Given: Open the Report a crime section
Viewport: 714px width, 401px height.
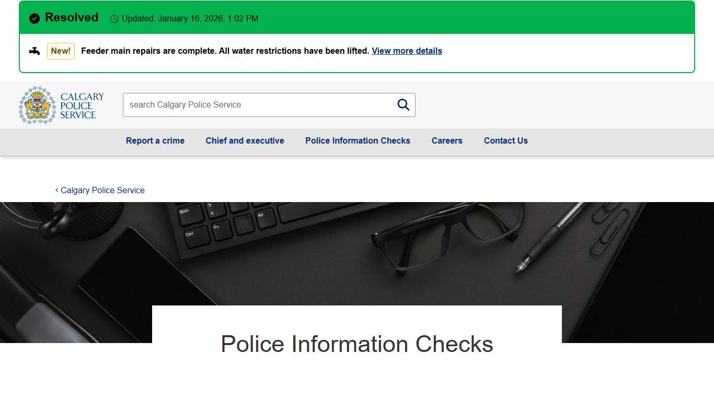Looking at the screenshot, I should coord(155,140).
